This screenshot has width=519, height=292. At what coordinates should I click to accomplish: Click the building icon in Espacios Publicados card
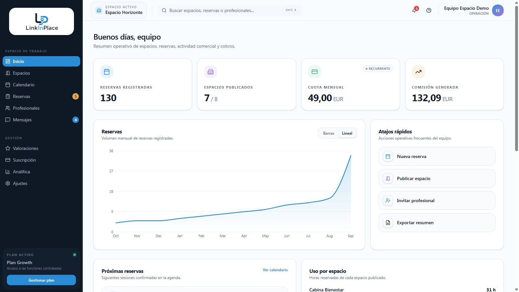pyautogui.click(x=211, y=72)
